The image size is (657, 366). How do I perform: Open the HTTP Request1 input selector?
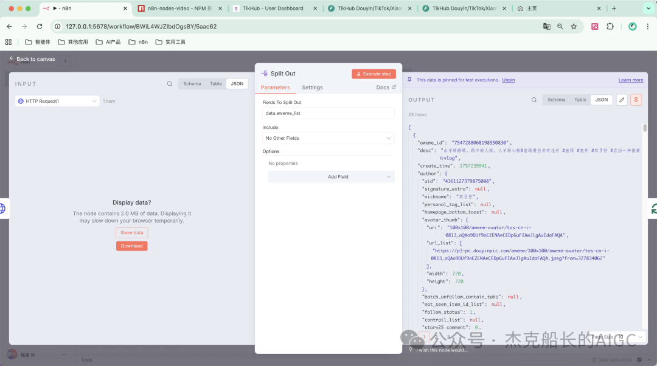click(57, 101)
